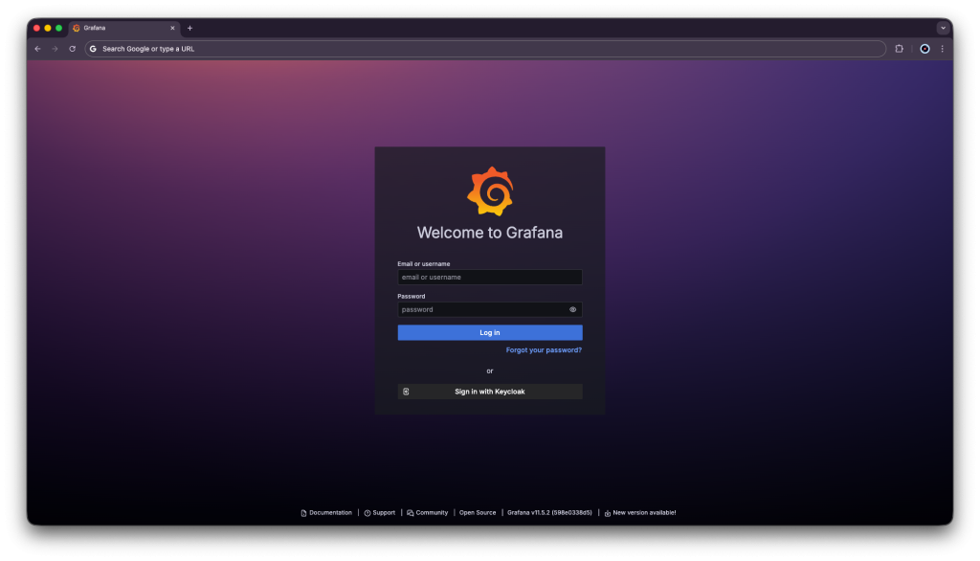The image size is (980, 561).
Task: Click the Grafana version v11.5.2 text
Action: pyautogui.click(x=549, y=513)
